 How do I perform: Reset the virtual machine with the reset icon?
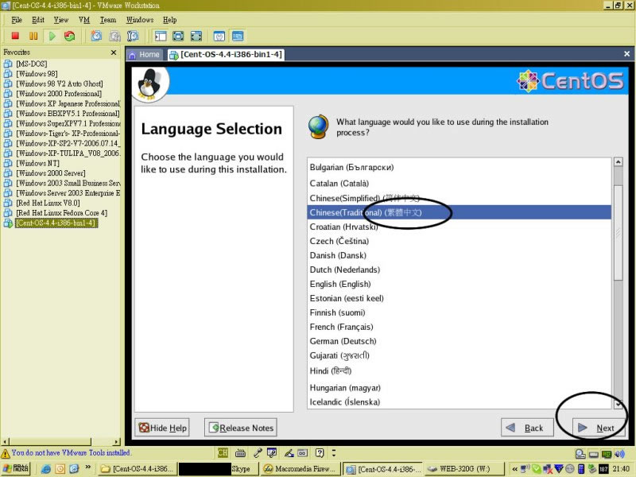click(69, 36)
